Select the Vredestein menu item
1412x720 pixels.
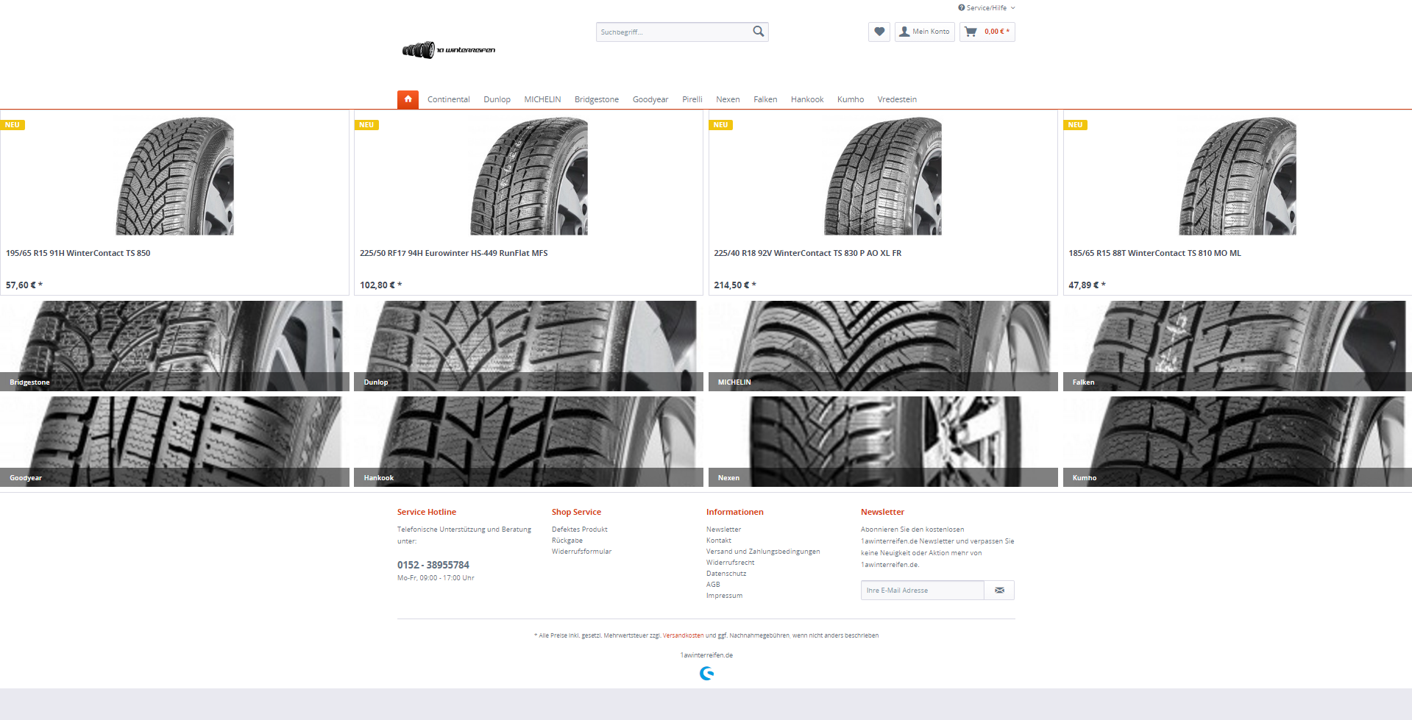click(x=897, y=99)
